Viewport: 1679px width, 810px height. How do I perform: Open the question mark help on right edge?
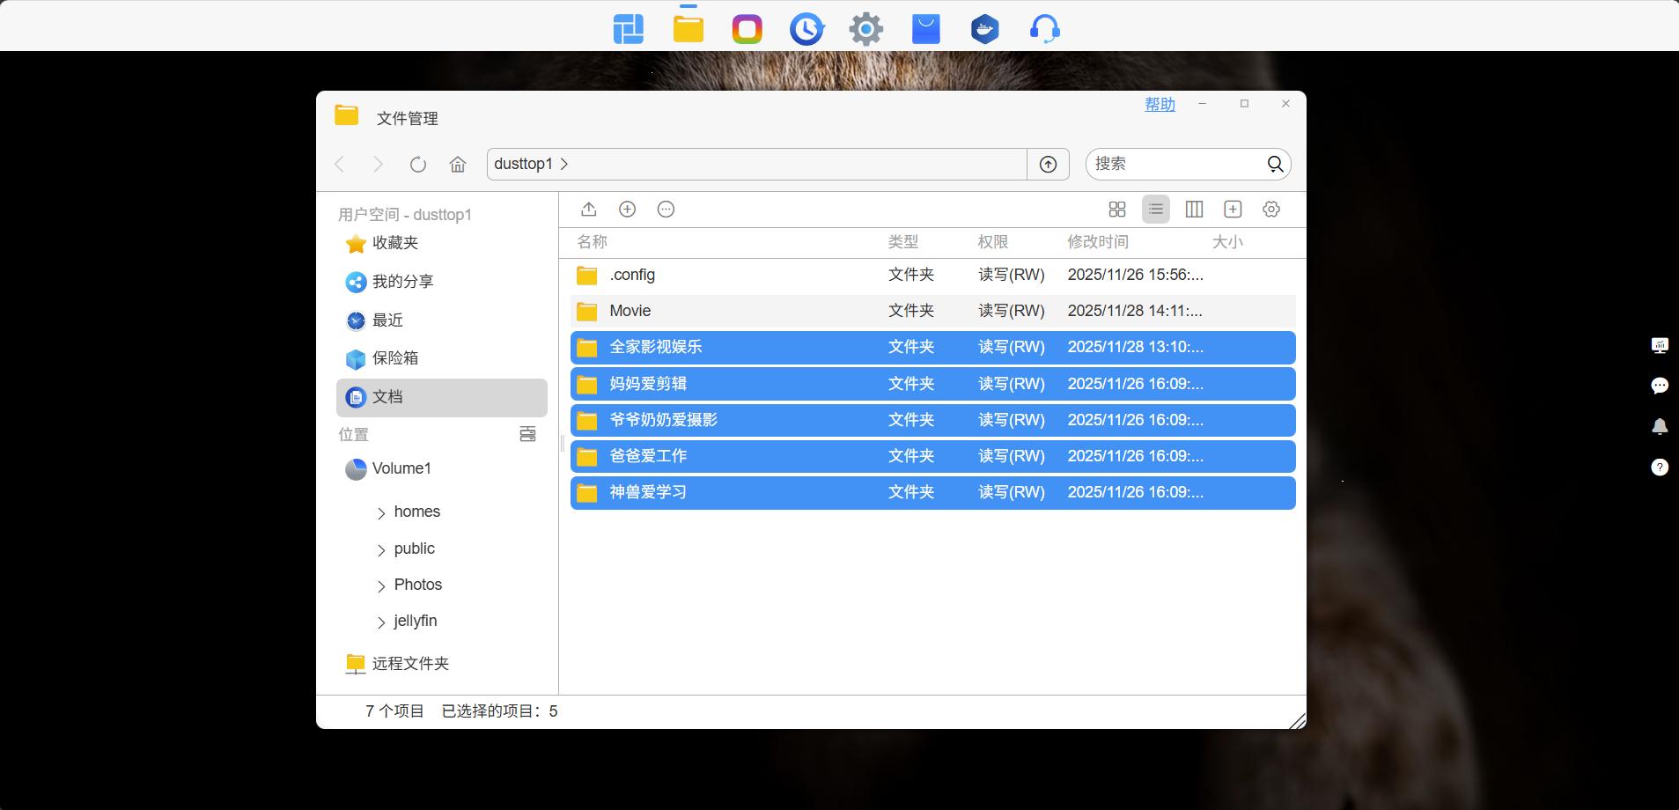pos(1660,467)
